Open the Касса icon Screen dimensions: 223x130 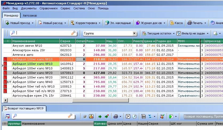(x=172, y=23)
